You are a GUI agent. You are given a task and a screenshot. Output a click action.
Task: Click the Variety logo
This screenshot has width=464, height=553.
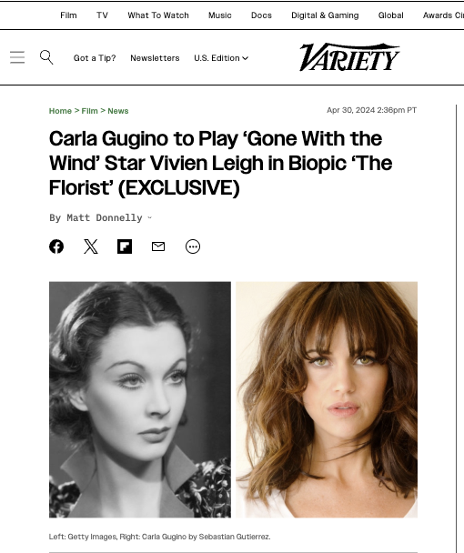coord(349,57)
